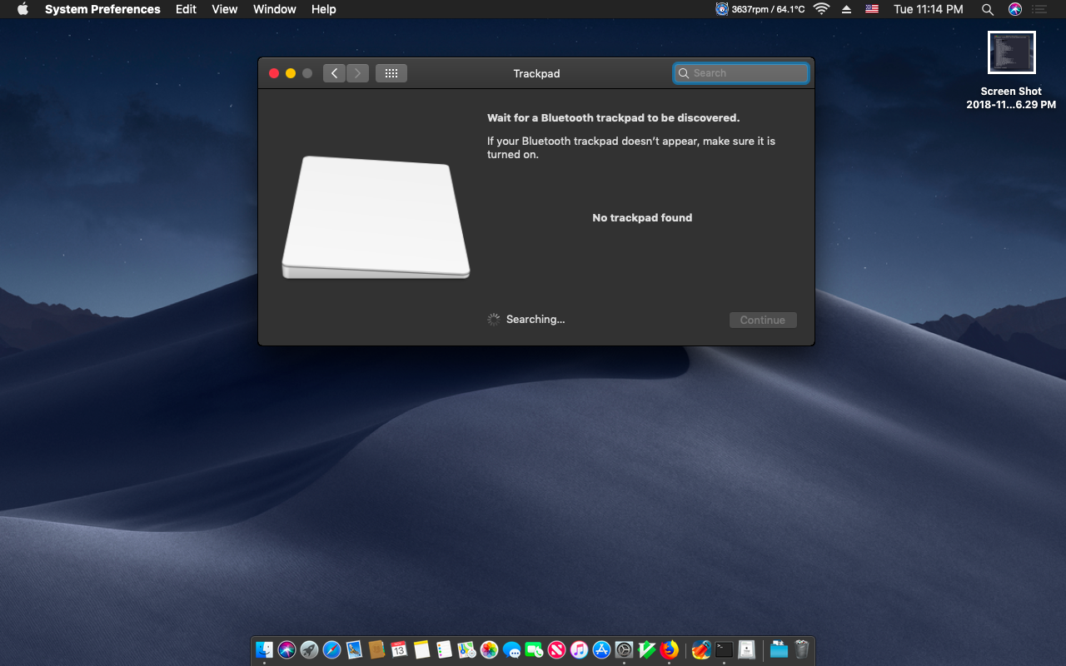Open Launchpad rocket icon in Dock
Image resolution: width=1066 pixels, height=666 pixels.
(x=310, y=649)
